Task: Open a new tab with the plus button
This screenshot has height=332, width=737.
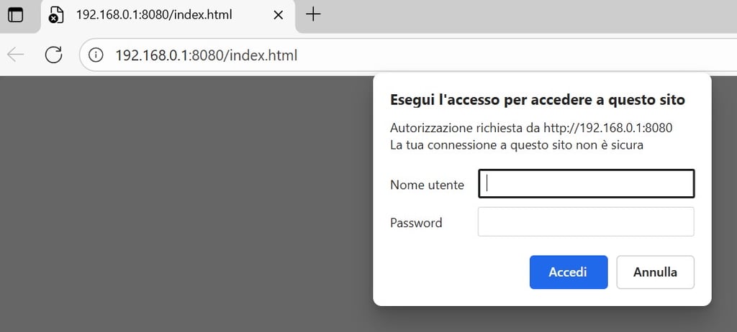Action: click(x=313, y=14)
